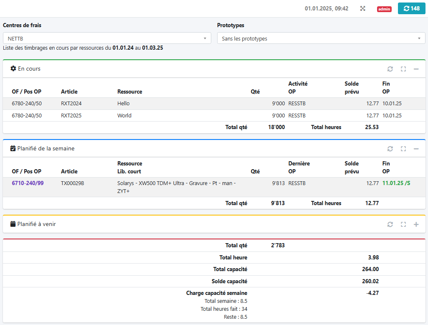The height and width of the screenshot is (325, 428).
Task: Click the Total capacité value 264.00
Action: click(x=370, y=269)
